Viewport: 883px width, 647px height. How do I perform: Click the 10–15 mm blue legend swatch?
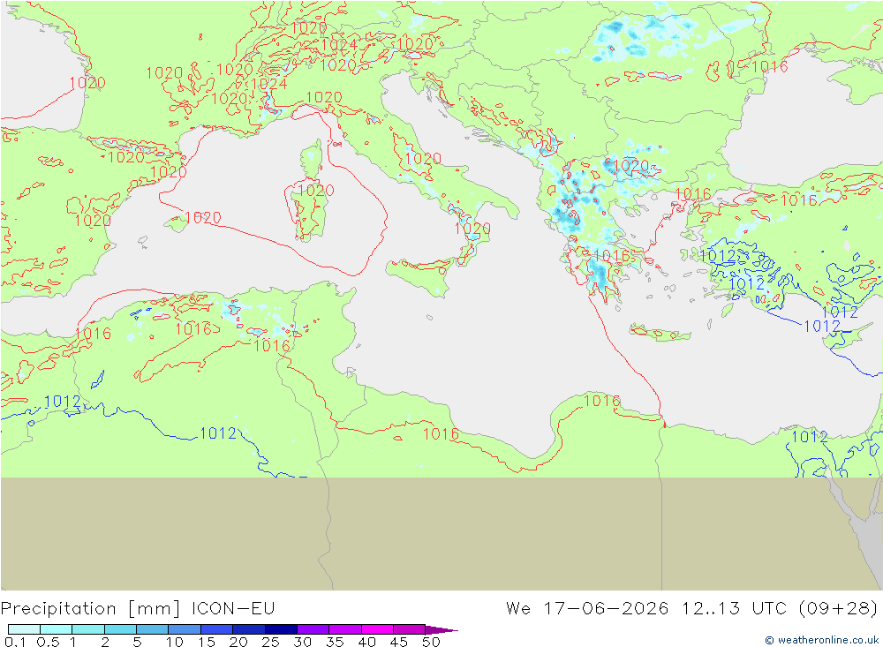(x=185, y=629)
